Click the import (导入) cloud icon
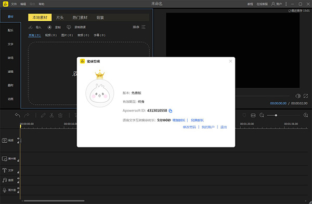 [x=31, y=27]
